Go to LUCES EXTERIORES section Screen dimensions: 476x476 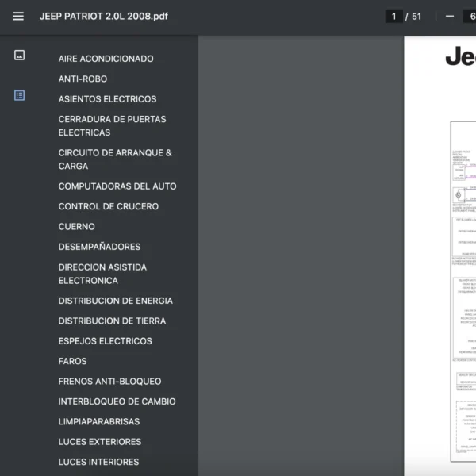pos(100,442)
